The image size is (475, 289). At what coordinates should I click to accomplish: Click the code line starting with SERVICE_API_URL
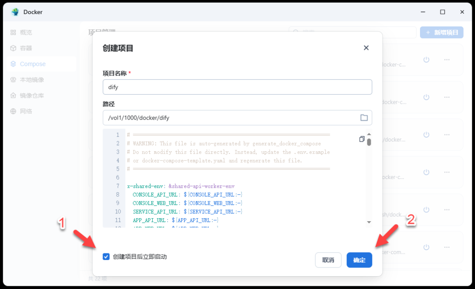187,212
